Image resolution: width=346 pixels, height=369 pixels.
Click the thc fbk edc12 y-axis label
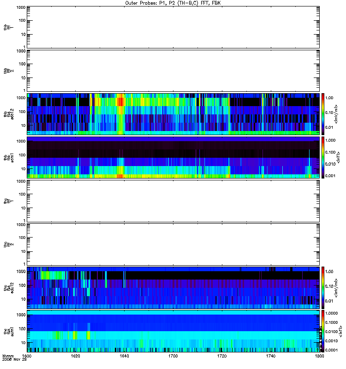[9, 287]
